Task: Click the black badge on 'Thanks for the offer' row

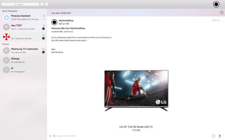Action: [x=43, y=38]
